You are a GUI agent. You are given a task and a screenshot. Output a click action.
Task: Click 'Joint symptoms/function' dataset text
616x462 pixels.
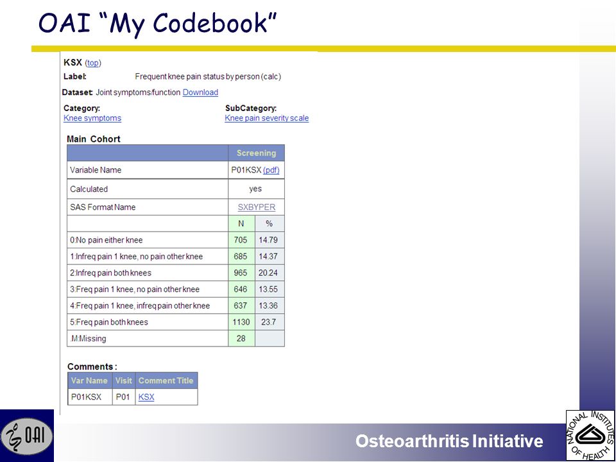click(138, 92)
